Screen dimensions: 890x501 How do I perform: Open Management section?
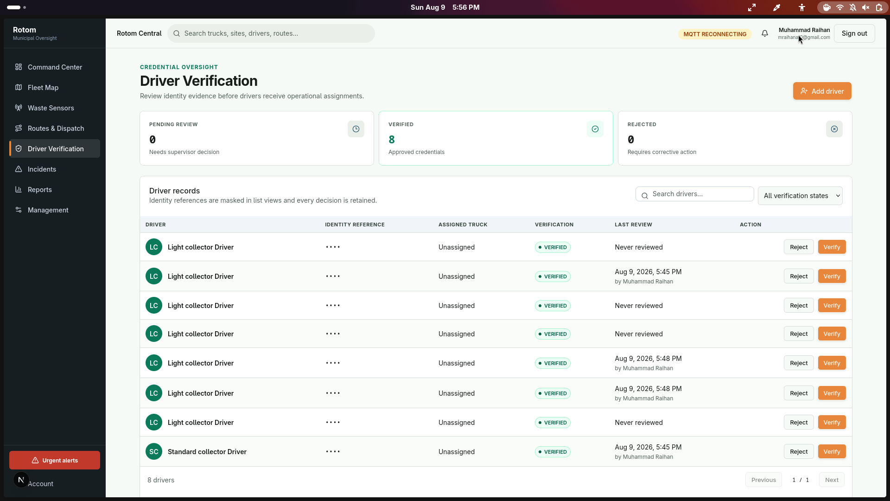pyautogui.click(x=55, y=210)
